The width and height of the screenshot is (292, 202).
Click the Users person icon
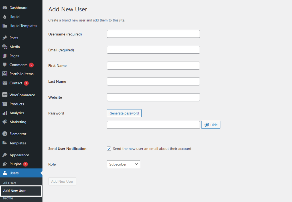click(5, 173)
